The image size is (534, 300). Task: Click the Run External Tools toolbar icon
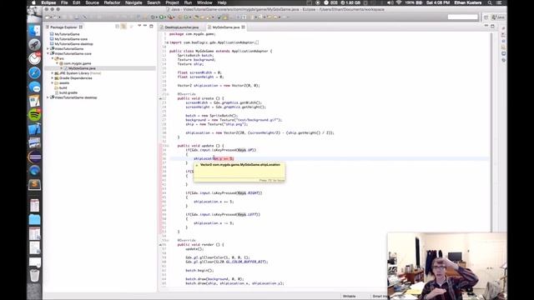[x=170, y=17]
